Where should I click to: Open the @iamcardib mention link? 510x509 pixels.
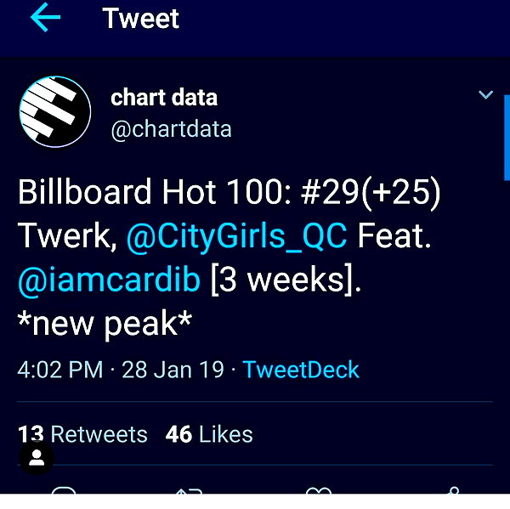(x=109, y=280)
